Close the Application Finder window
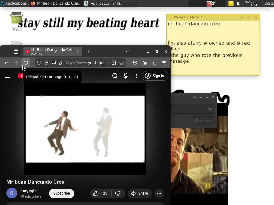 [x=213, y=97]
